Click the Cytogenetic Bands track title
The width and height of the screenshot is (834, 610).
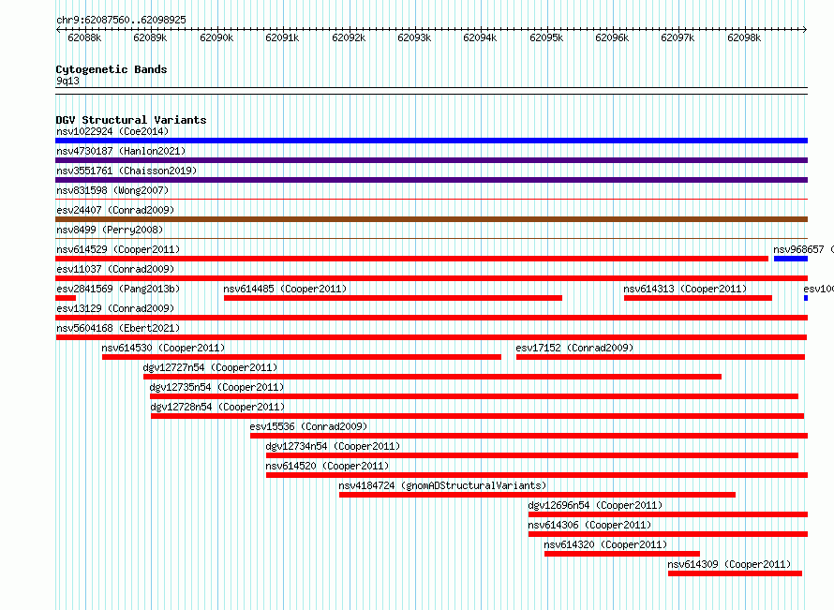[112, 69]
